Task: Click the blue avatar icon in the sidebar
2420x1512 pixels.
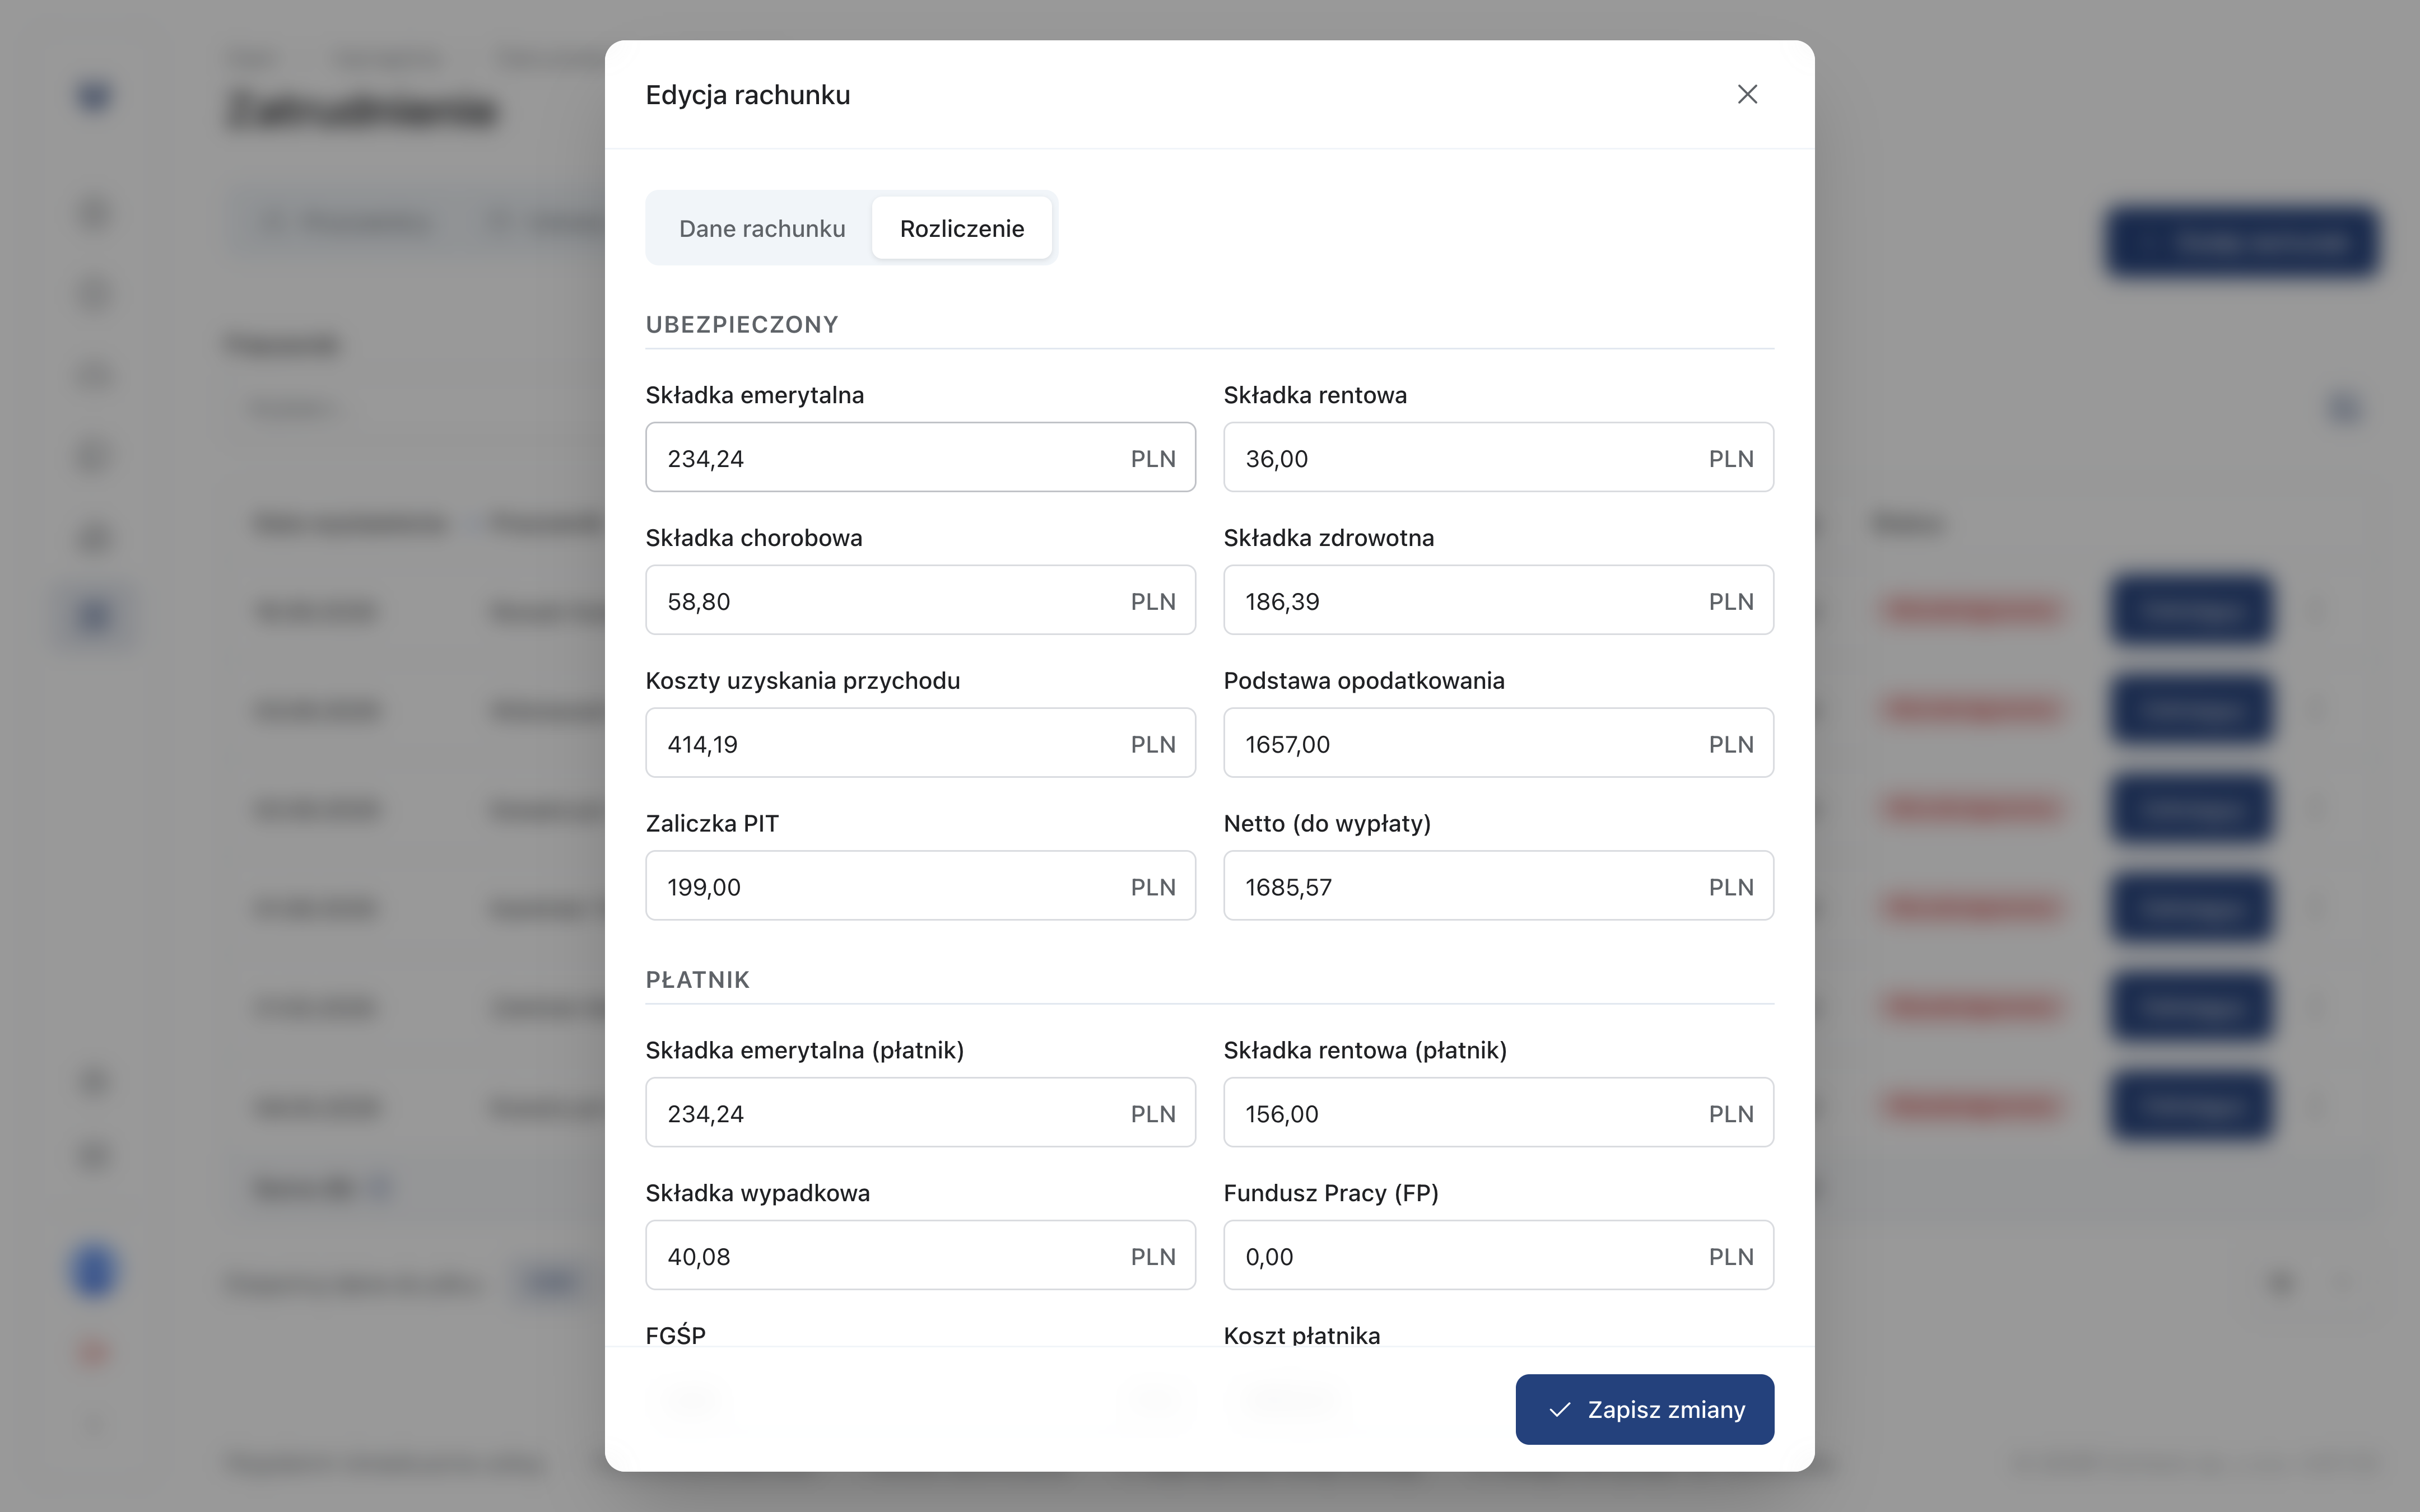Action: [x=94, y=1271]
